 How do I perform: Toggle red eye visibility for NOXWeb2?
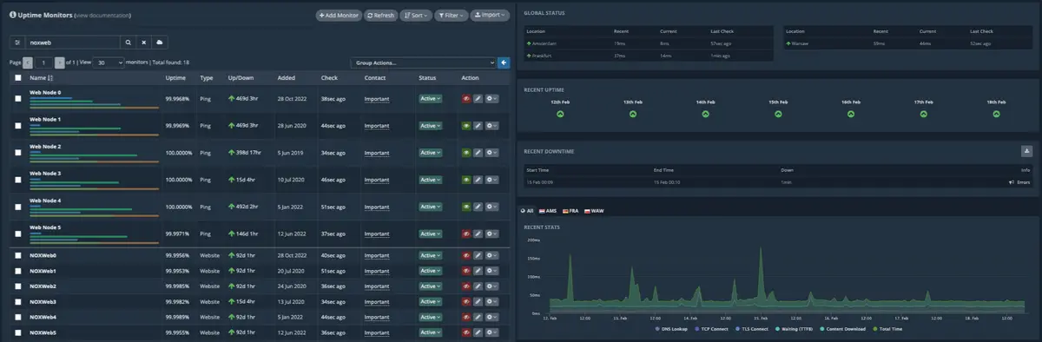466,286
